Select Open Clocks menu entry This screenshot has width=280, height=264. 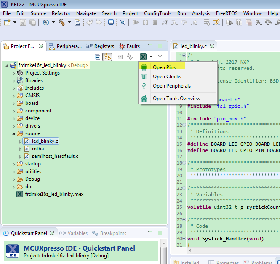(x=178, y=77)
